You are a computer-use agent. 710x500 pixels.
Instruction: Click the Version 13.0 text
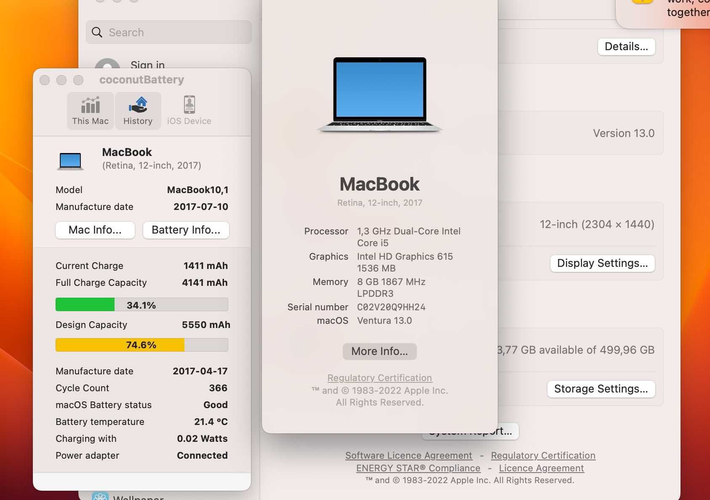(x=624, y=133)
